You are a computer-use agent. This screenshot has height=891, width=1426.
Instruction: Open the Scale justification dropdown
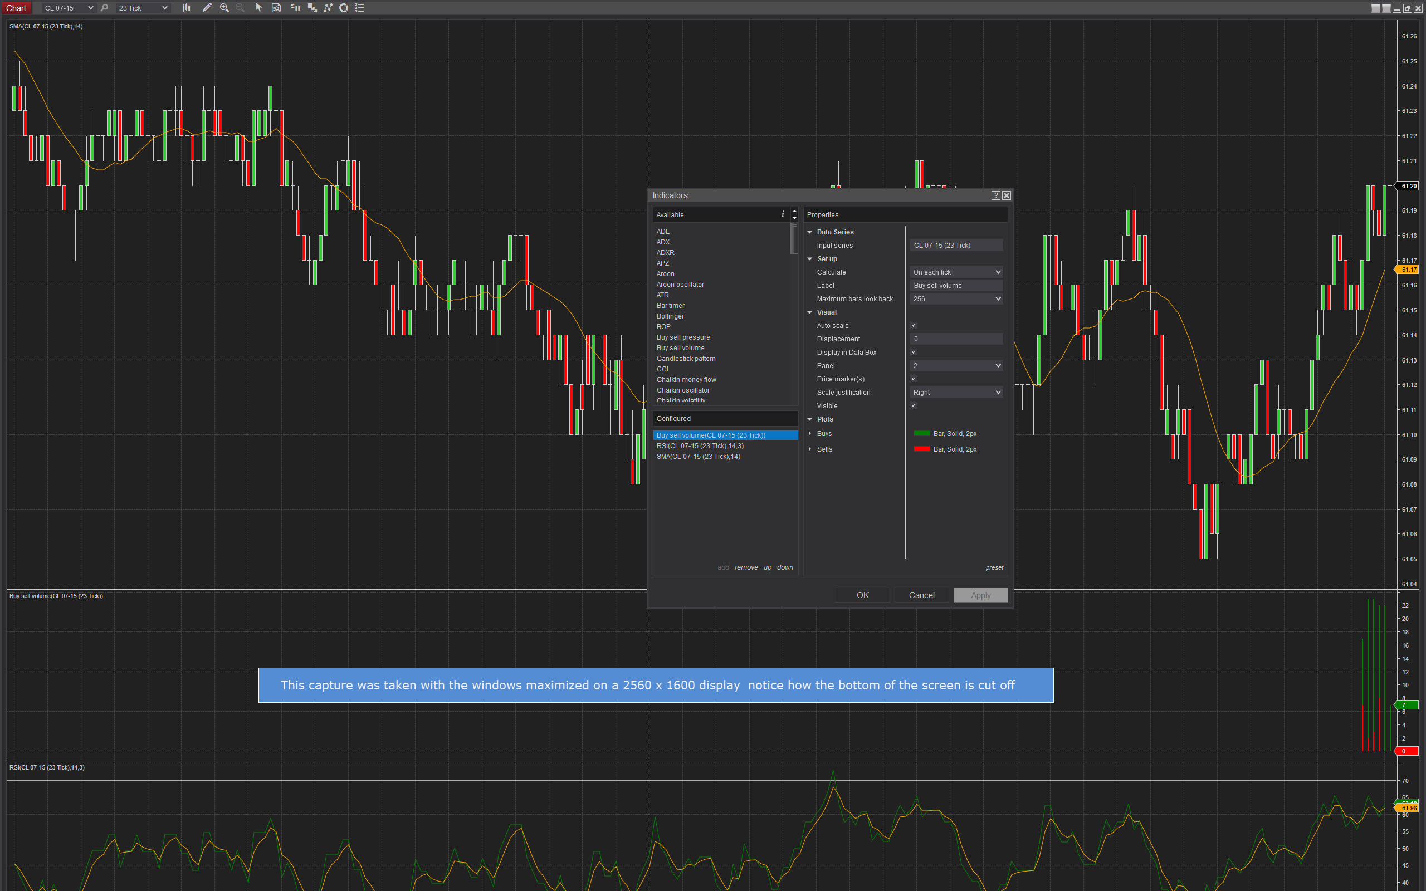[956, 393]
